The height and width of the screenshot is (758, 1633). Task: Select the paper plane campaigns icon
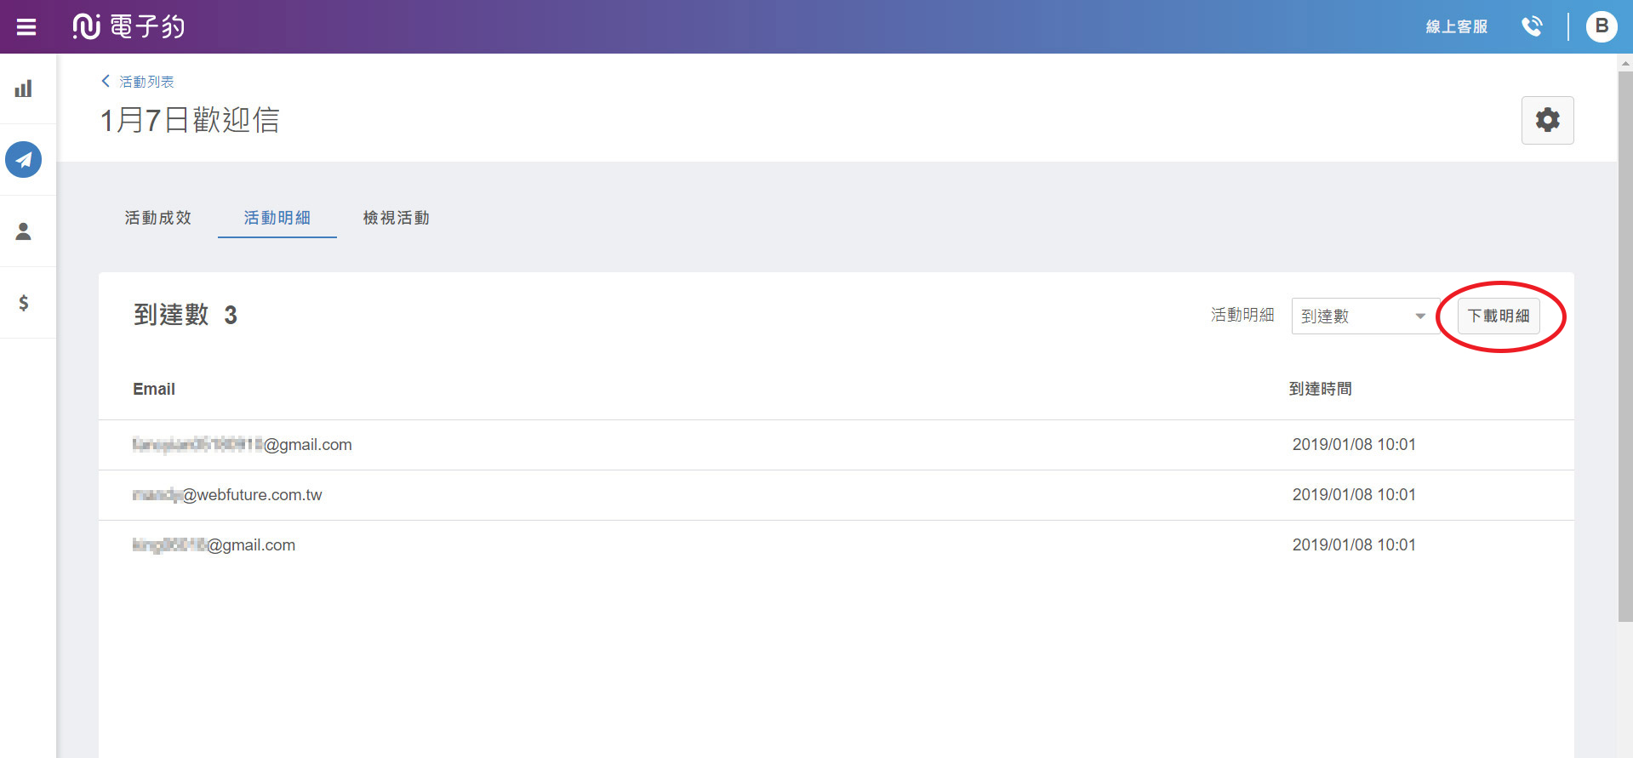[24, 159]
